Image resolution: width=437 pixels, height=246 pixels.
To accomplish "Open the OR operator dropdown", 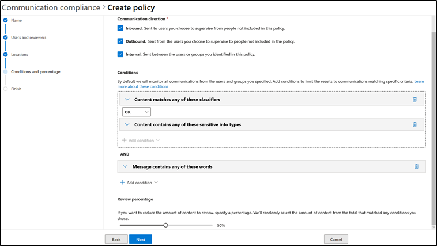I will point(137,112).
